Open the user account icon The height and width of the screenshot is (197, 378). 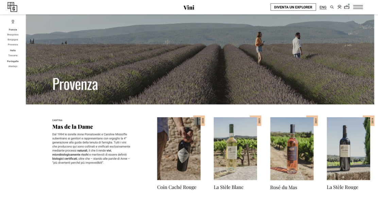[x=340, y=7]
